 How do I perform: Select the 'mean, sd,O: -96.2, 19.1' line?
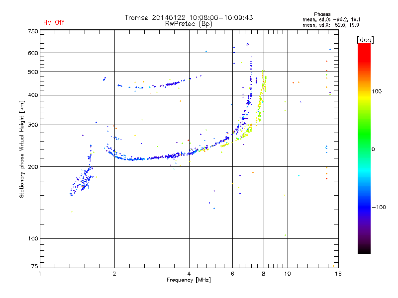coord(331,20)
